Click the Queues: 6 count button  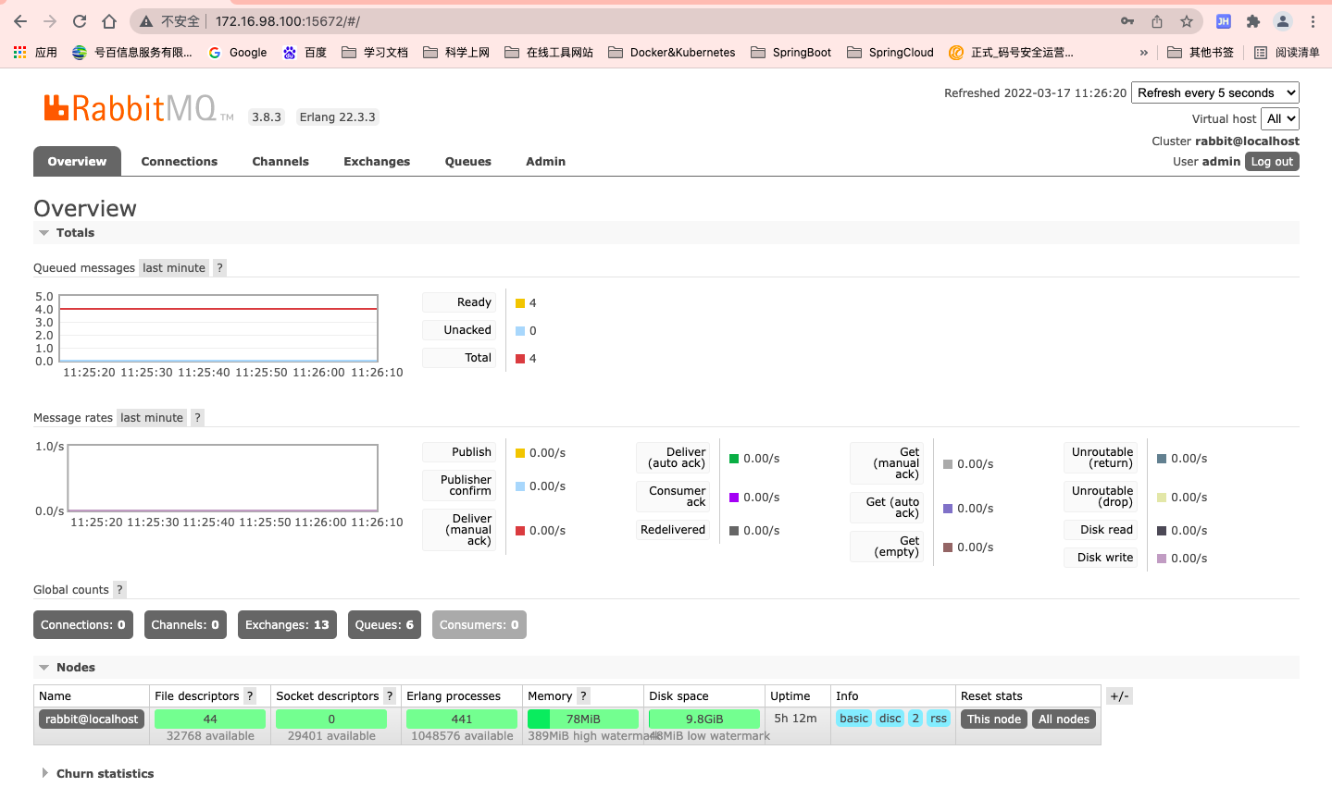384,625
